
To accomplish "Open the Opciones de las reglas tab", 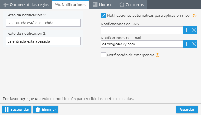I will [26, 5].
